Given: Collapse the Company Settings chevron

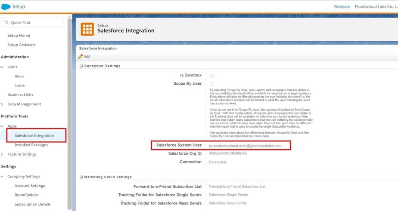Looking at the screenshot, I should tap(2, 177).
